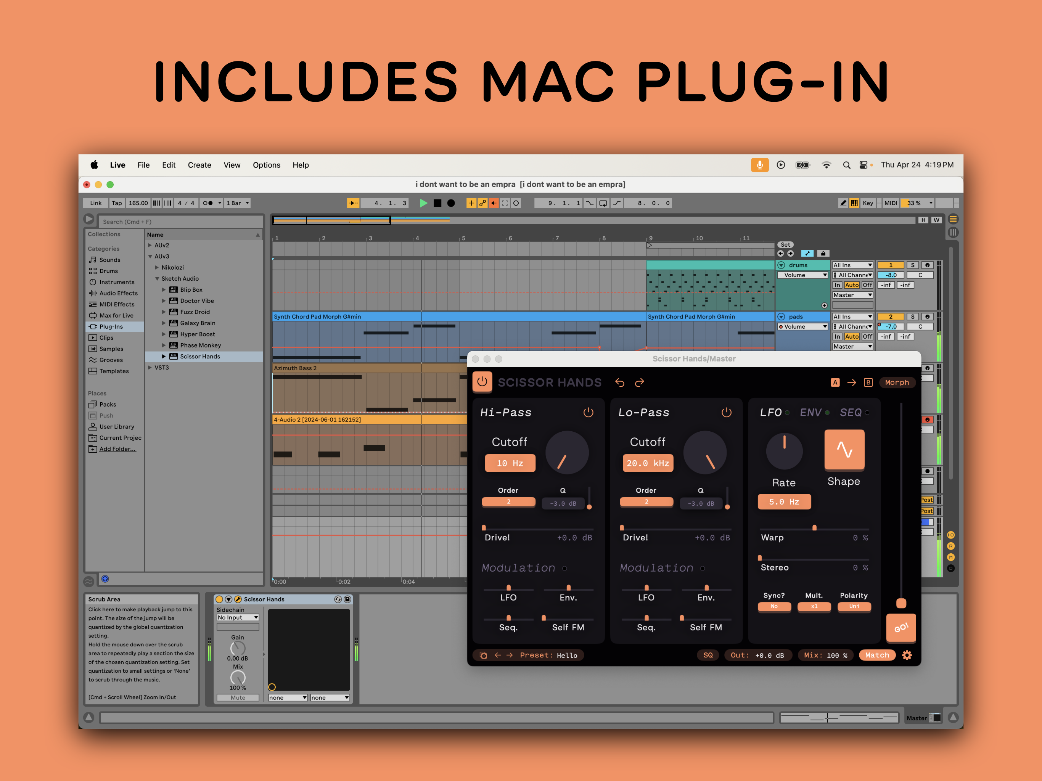The height and width of the screenshot is (781, 1042).
Task: Arm the Arrangement Record circle button
Action: pos(451,203)
